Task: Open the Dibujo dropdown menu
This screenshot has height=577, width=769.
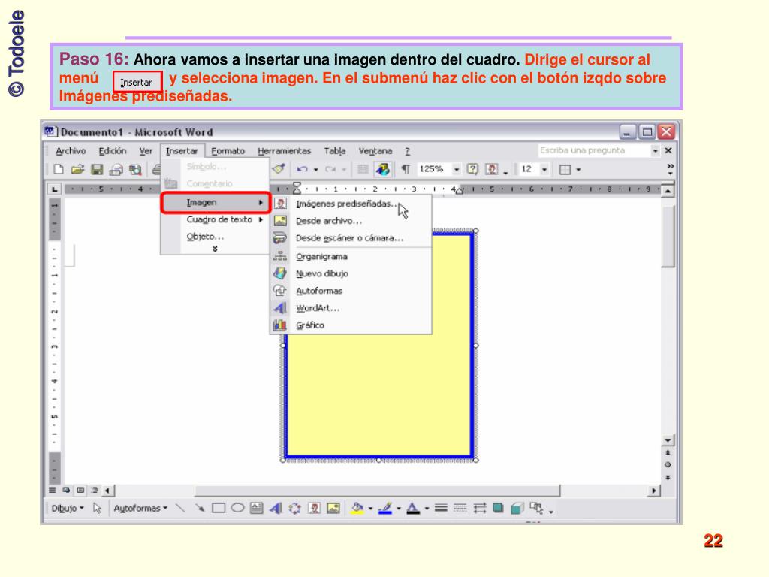Action: [68, 509]
